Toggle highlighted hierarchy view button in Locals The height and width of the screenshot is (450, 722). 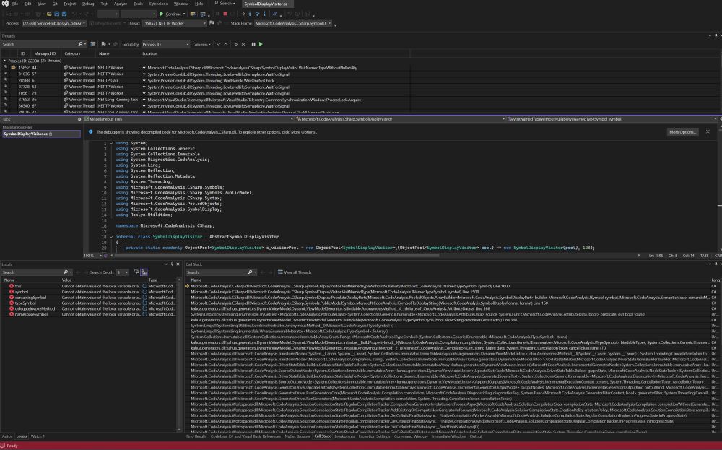[144, 272]
